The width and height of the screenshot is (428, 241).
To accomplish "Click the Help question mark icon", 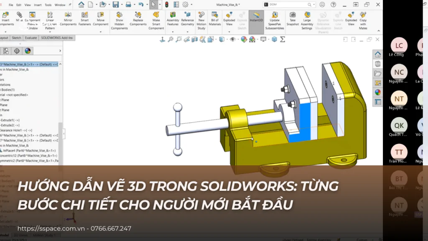I will pos(333,5).
